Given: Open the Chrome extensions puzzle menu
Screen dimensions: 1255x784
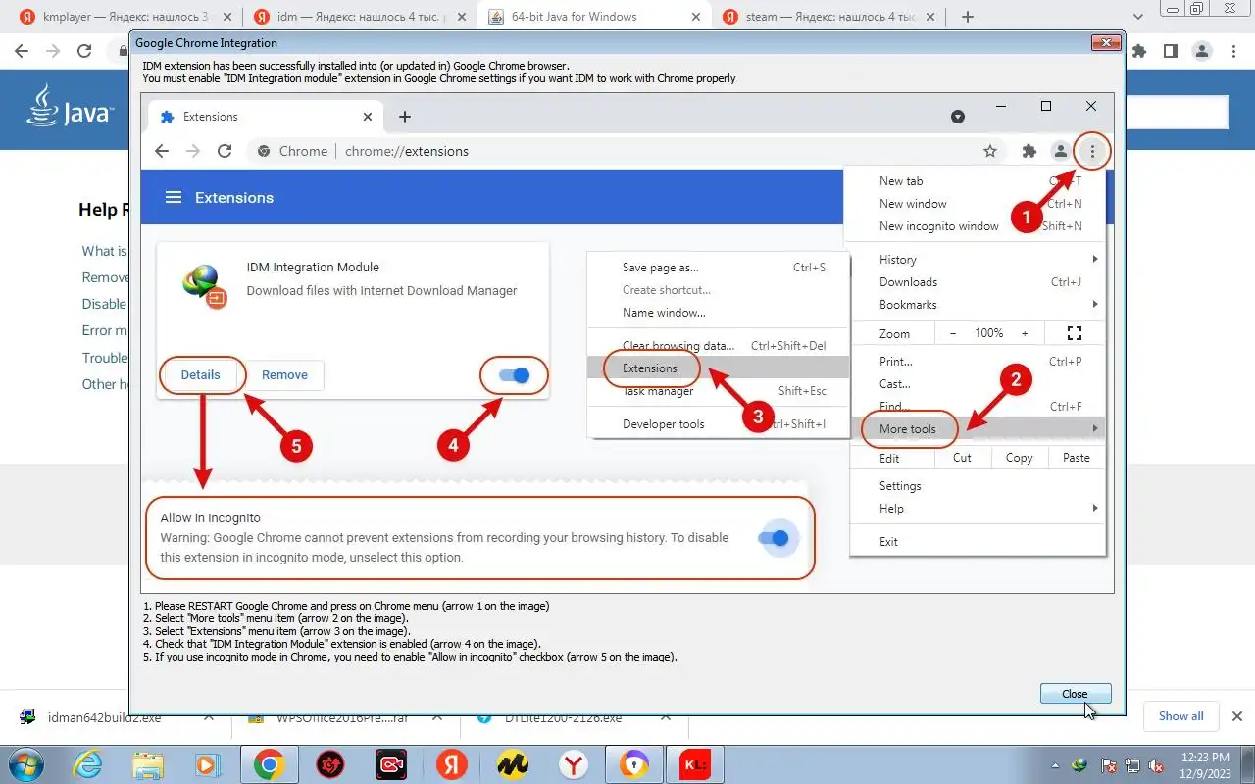Looking at the screenshot, I should point(1139,51).
